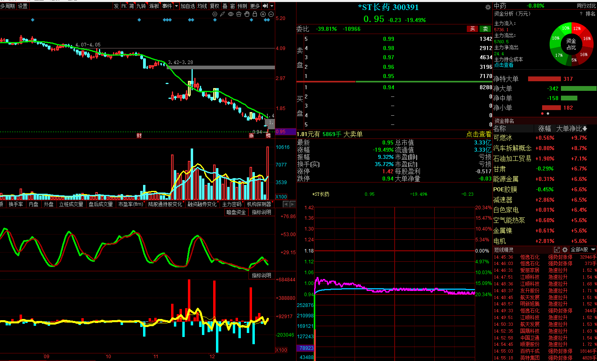Open 点击查看 under 主力持仓成本
This screenshot has height=361, width=597.
504,65
